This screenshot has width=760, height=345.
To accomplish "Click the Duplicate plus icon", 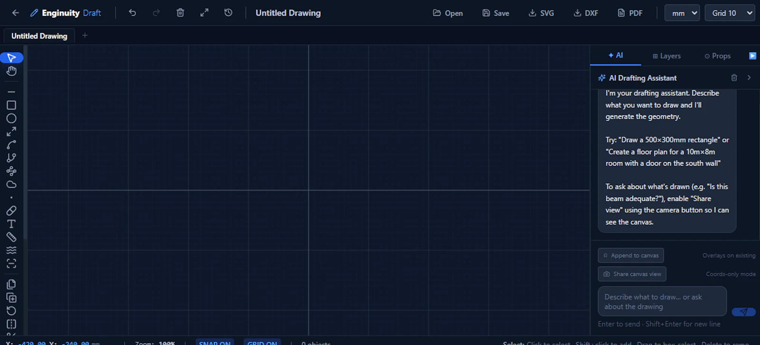I will [x=11, y=298].
